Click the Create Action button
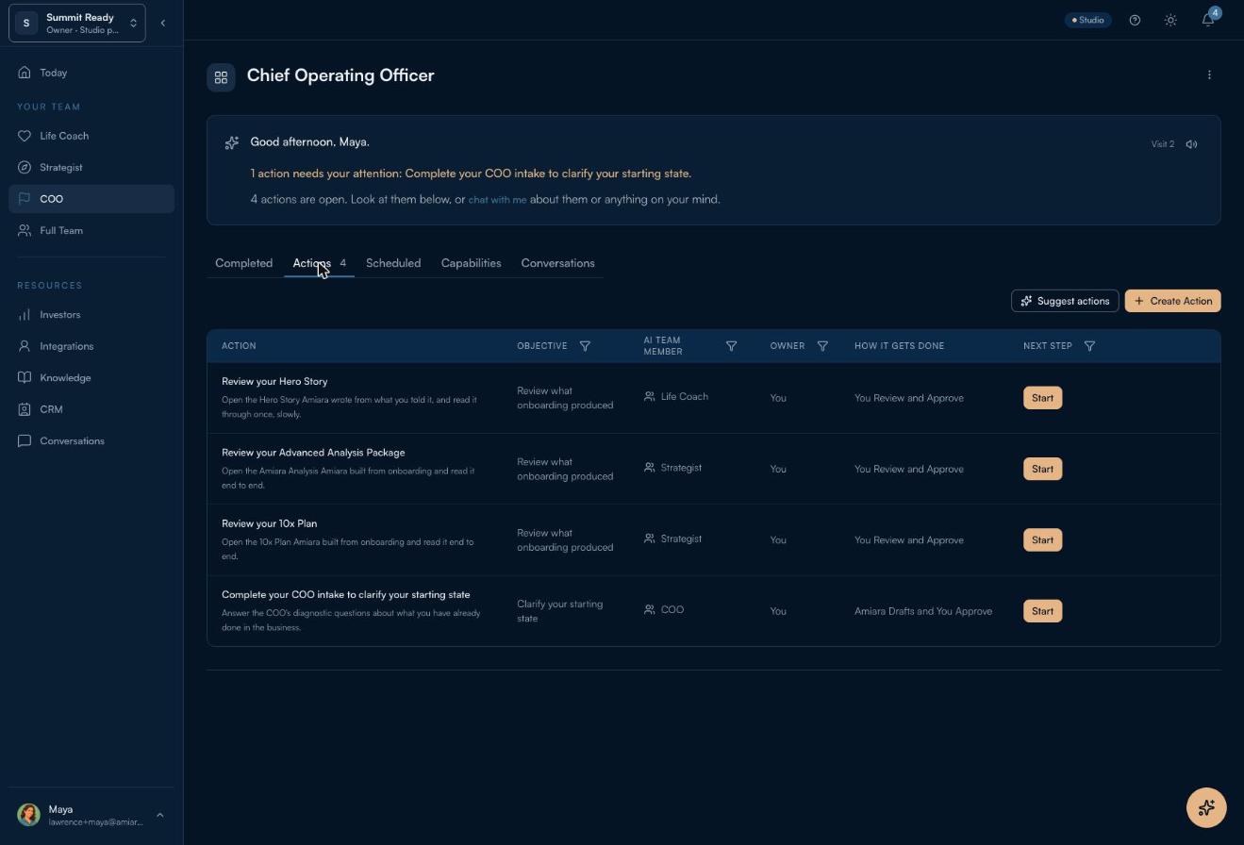Screen dimensions: 1244x845 [x=1172, y=301]
